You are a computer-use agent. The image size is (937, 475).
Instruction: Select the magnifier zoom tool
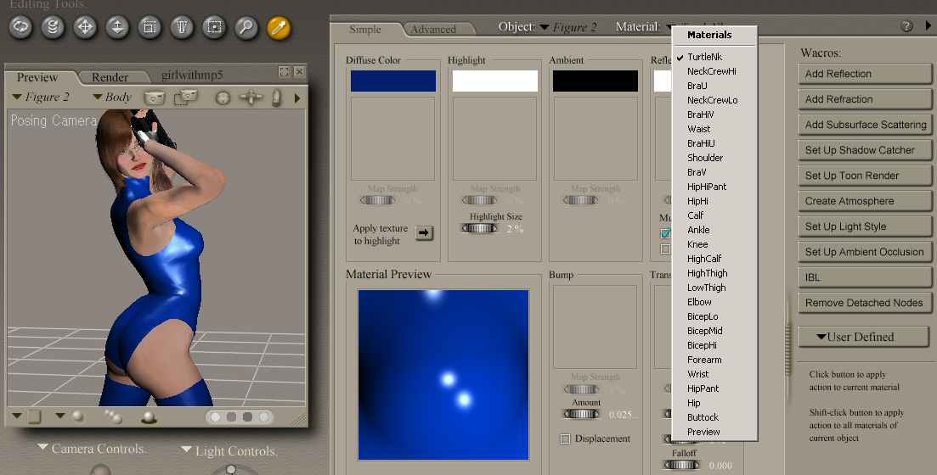(x=246, y=27)
